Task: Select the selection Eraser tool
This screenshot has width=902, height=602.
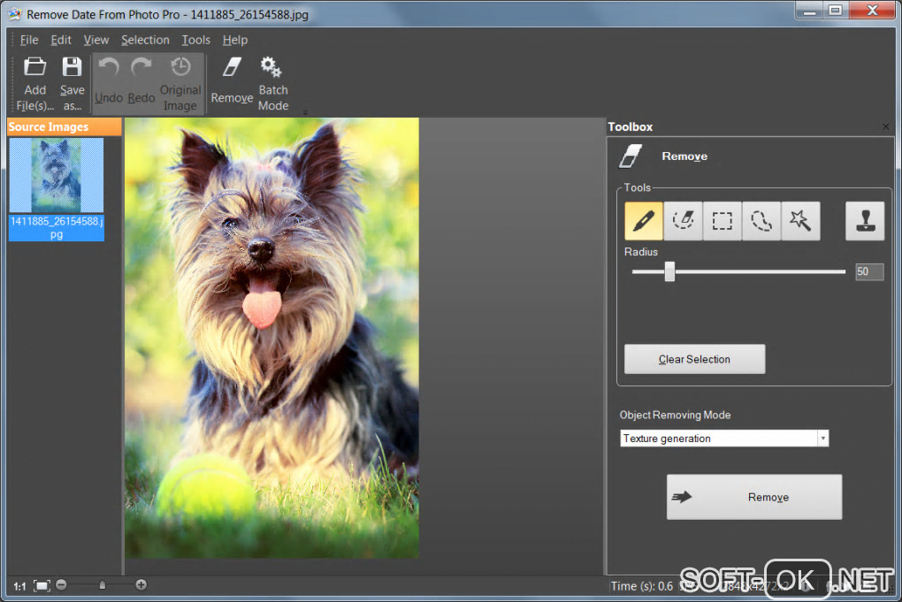Action: [683, 221]
